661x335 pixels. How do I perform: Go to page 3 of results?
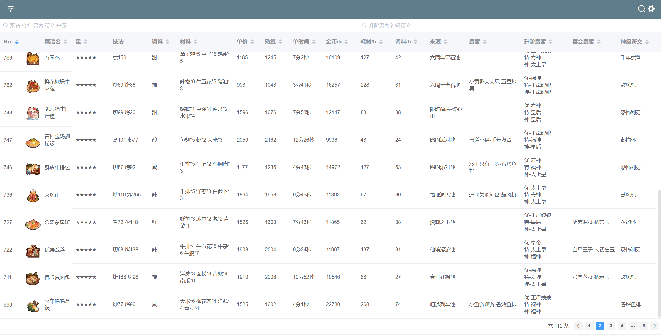click(611, 326)
